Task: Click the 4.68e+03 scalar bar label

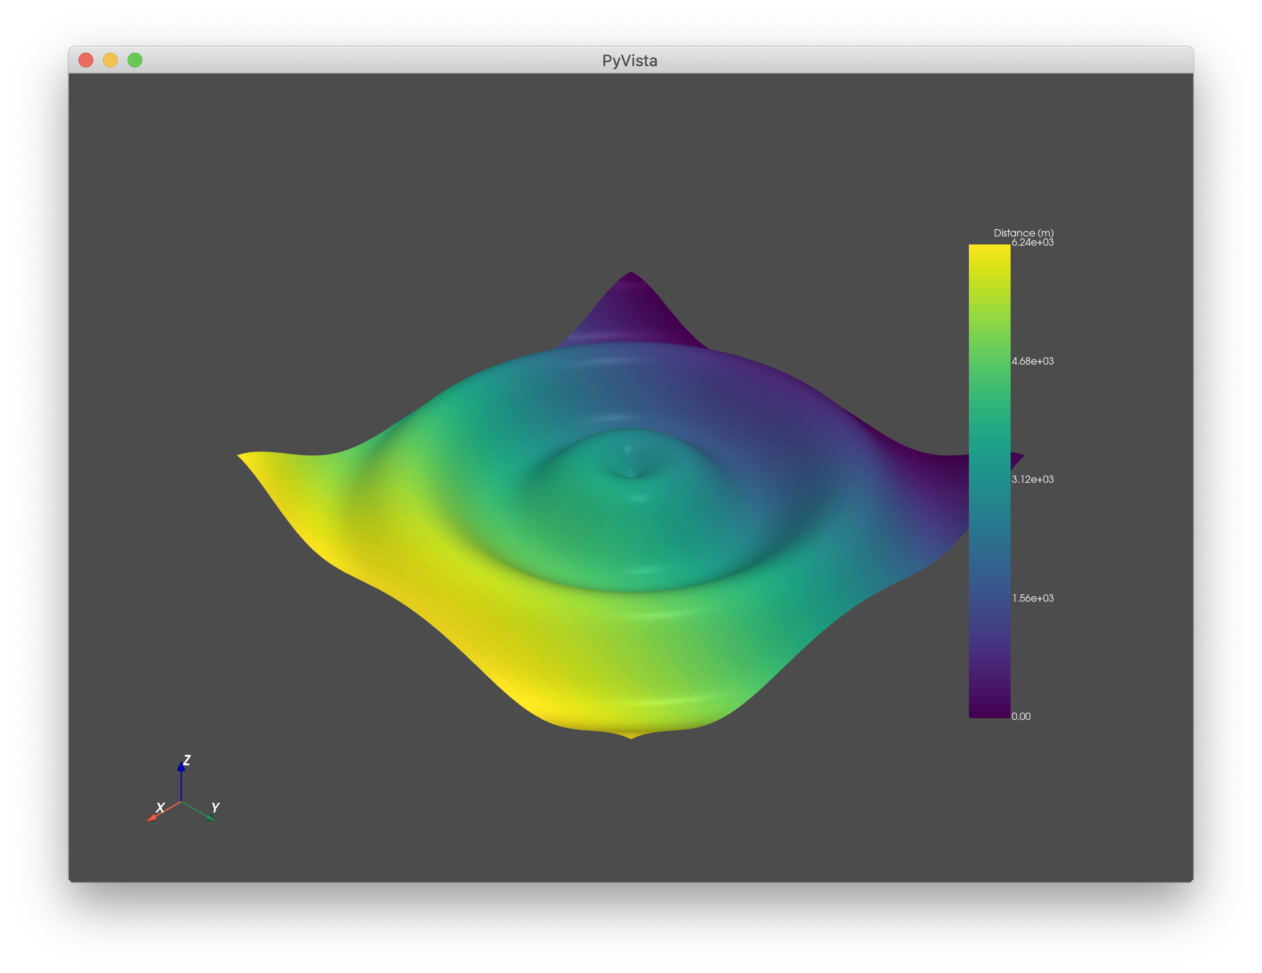Action: (x=1033, y=362)
